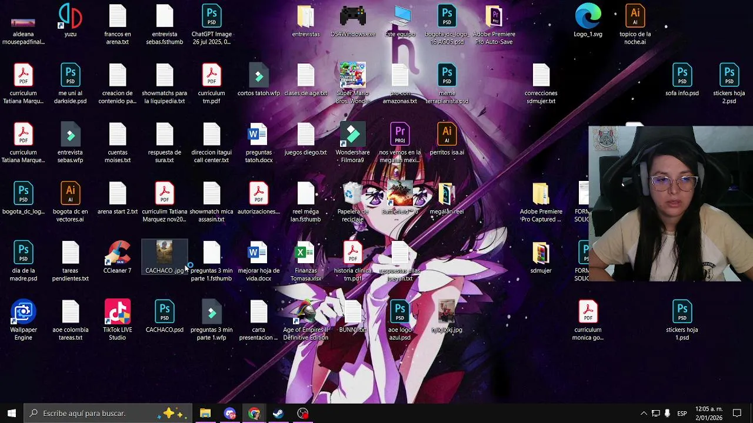The width and height of the screenshot is (753, 423).
Task: Select tareas pendientes.txt file
Action: [70, 261]
